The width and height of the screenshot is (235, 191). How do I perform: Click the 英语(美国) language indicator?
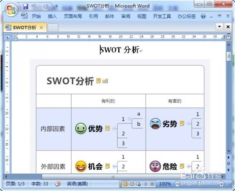coord(77,184)
